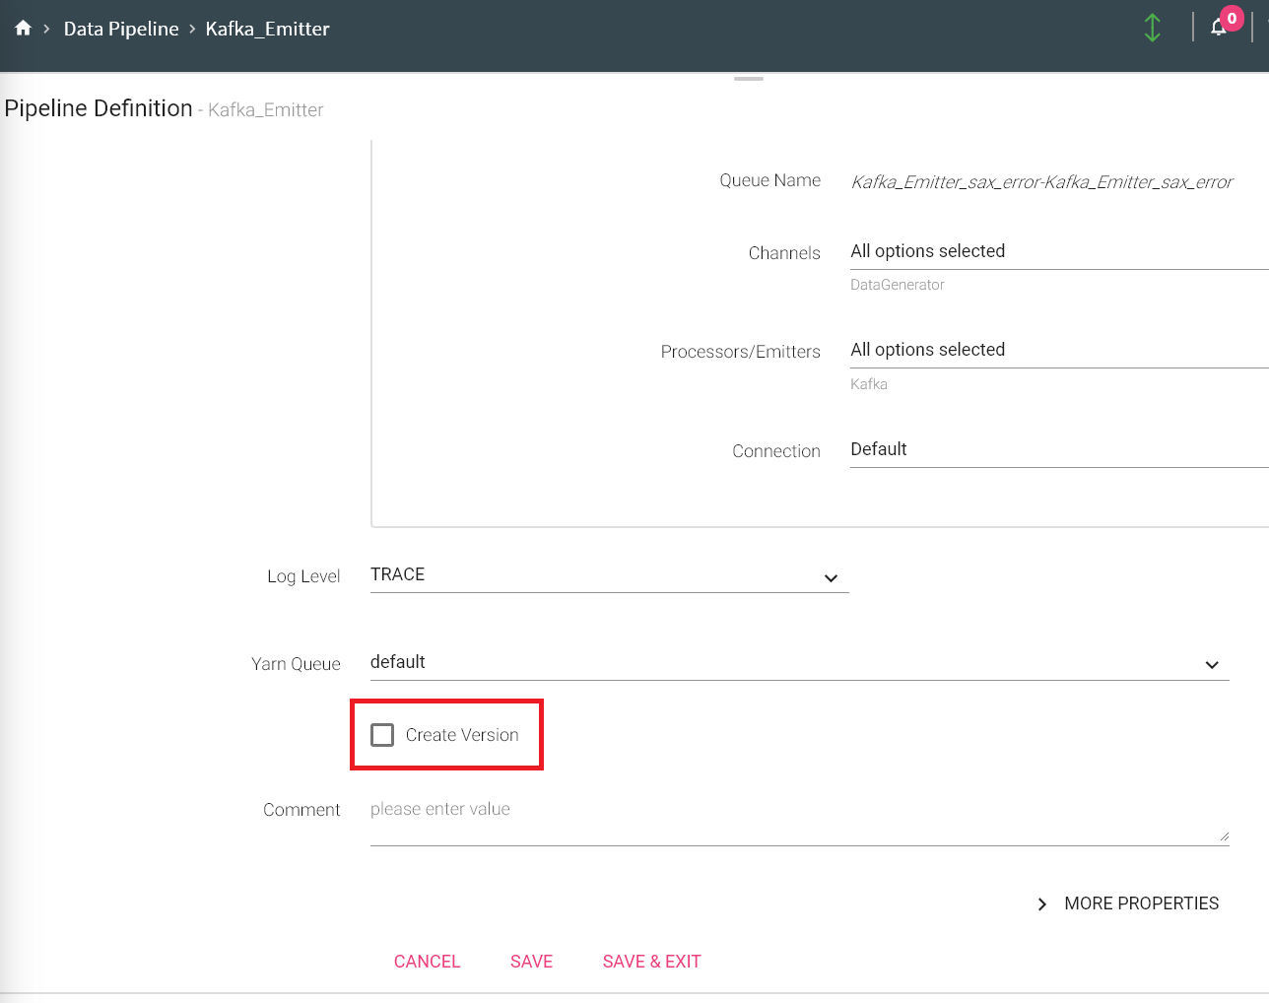Image resolution: width=1269 pixels, height=1003 pixels.
Task: Expand the MORE PROPERTIES section
Action: pyautogui.click(x=1129, y=903)
